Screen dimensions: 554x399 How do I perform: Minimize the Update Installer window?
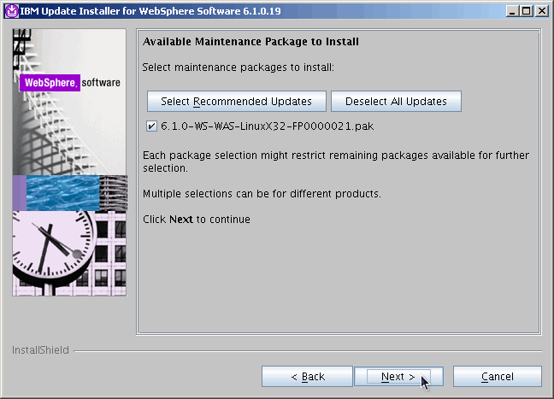[x=510, y=10]
